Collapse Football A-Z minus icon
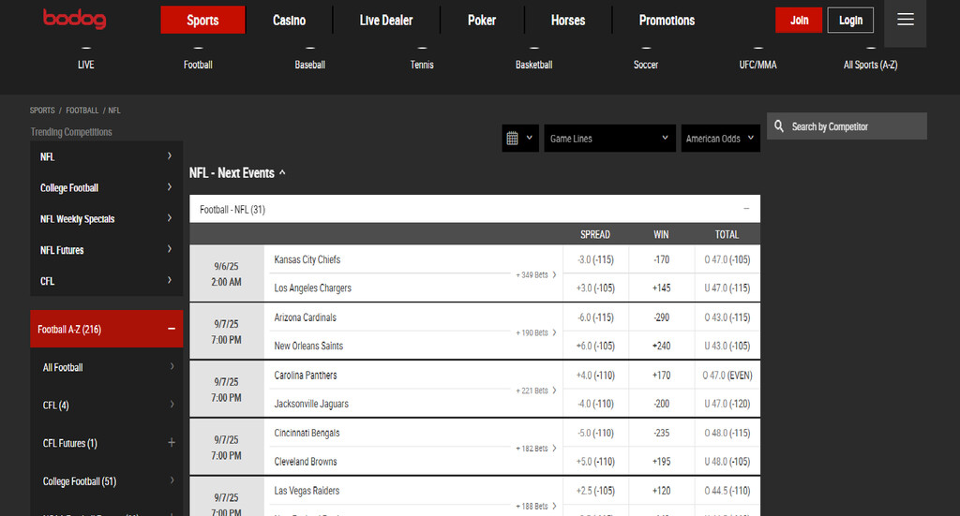The width and height of the screenshot is (960, 516). tap(172, 329)
